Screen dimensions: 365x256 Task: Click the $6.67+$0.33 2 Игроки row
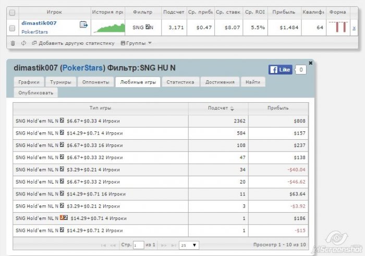tap(161, 182)
